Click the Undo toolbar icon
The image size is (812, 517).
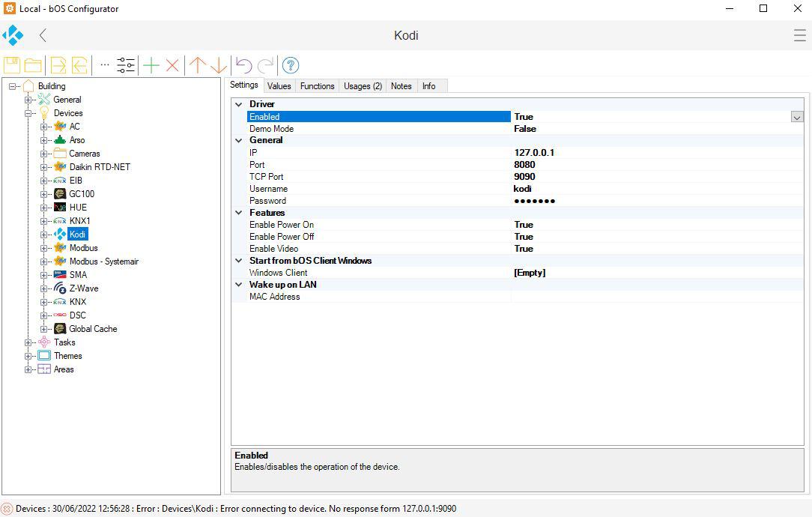244,65
